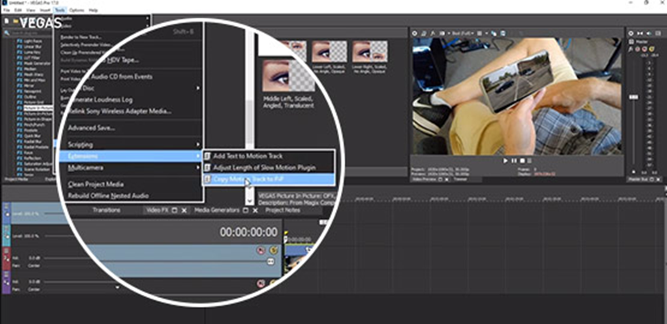Screen dimensions: 667x324
Task: Select Generate Loudness Log entry
Action: [x=100, y=99]
